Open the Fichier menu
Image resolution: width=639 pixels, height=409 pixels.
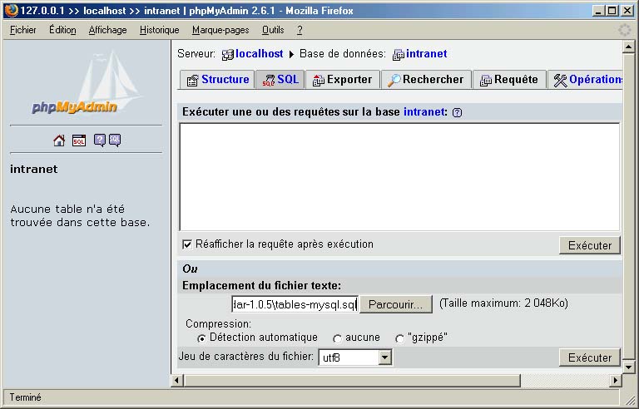point(22,30)
